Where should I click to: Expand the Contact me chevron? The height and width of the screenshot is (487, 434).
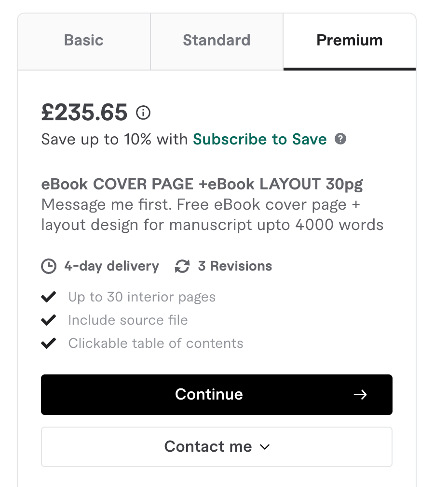coord(265,447)
